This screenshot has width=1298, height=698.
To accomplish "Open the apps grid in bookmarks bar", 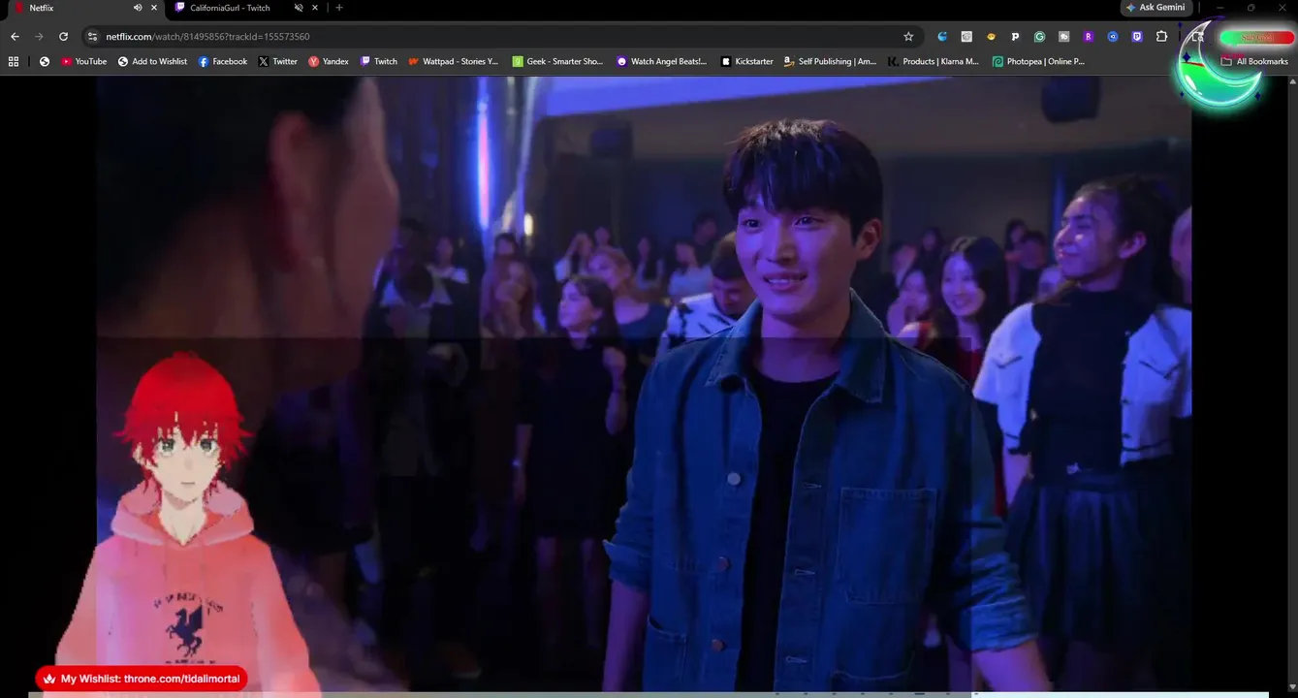I will [14, 61].
